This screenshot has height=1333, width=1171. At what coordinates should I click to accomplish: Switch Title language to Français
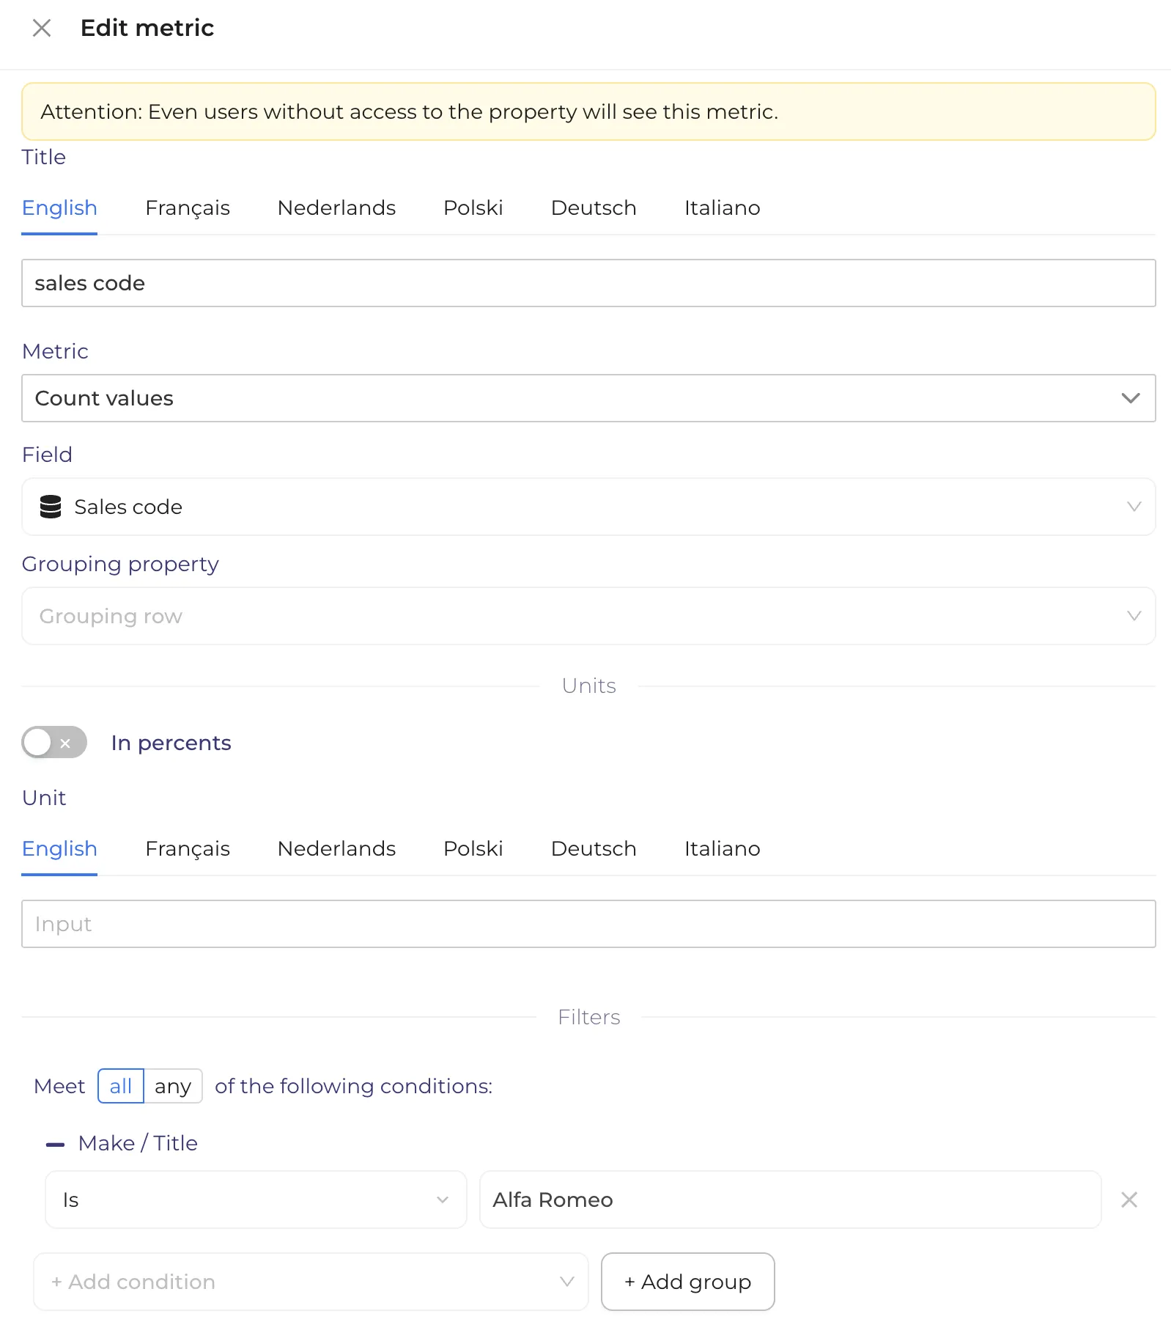coord(188,208)
